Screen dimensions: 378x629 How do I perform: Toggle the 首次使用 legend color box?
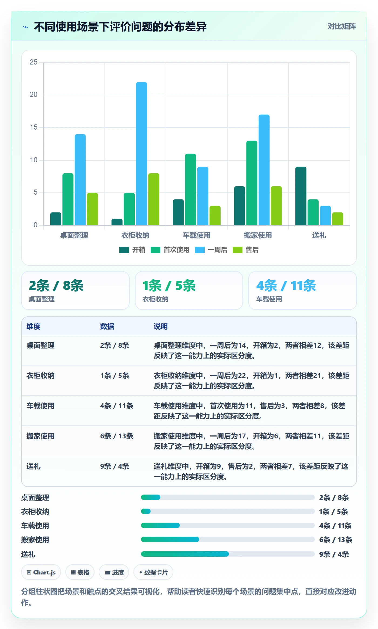(155, 250)
